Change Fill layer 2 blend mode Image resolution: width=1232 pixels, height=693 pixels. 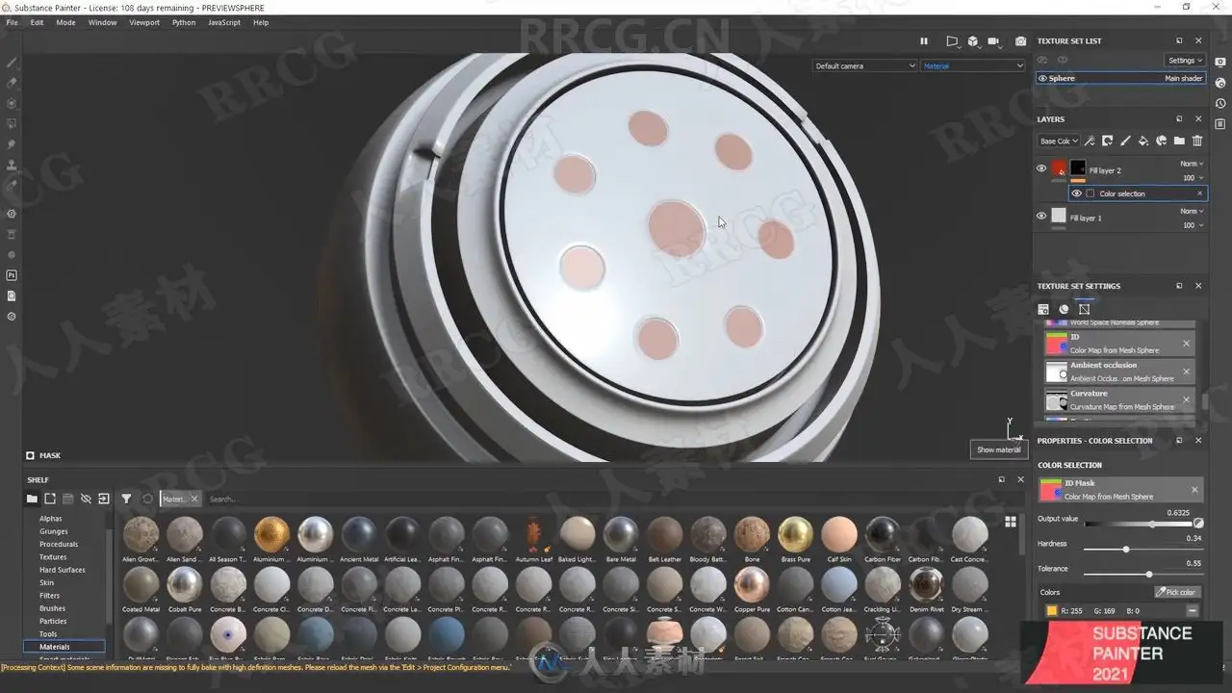1192,164
